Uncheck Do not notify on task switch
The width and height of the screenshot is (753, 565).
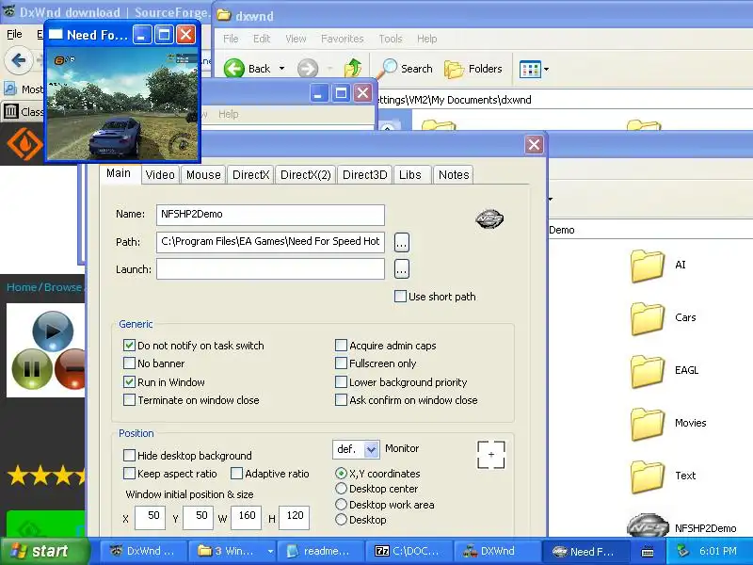pyautogui.click(x=129, y=346)
